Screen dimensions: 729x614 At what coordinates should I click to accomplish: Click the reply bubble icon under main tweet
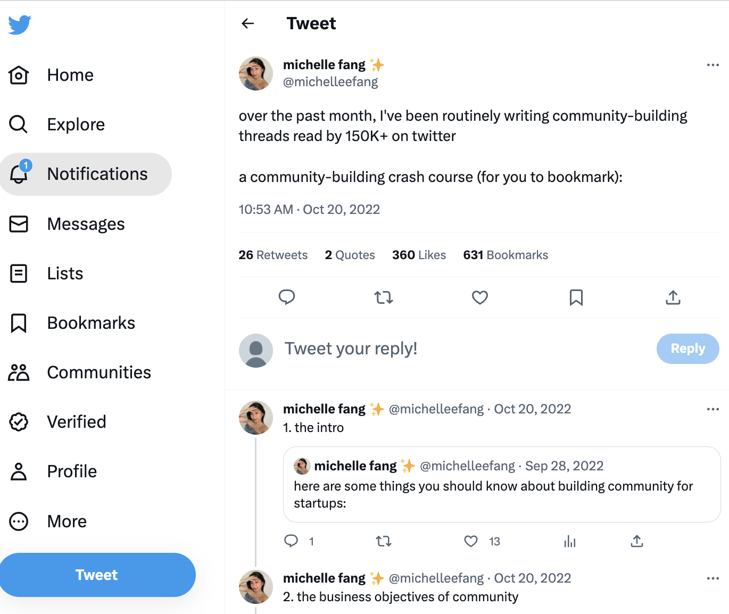coord(287,297)
